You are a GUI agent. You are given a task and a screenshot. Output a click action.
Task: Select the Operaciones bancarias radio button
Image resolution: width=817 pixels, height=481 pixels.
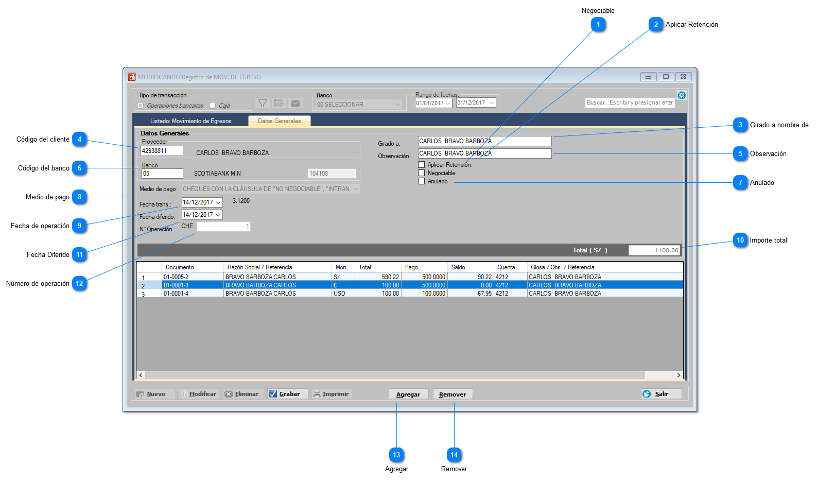(x=141, y=106)
